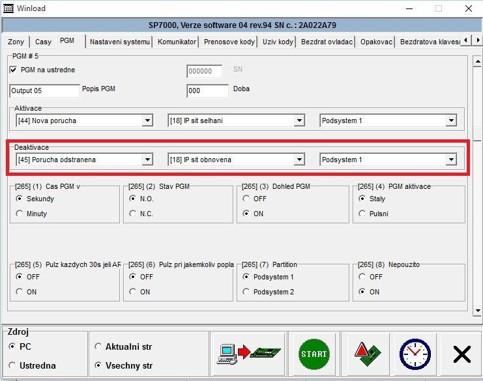483x381 pixels.
Task: Go to the Nastaveni systemu tab
Action: pyautogui.click(x=121, y=42)
